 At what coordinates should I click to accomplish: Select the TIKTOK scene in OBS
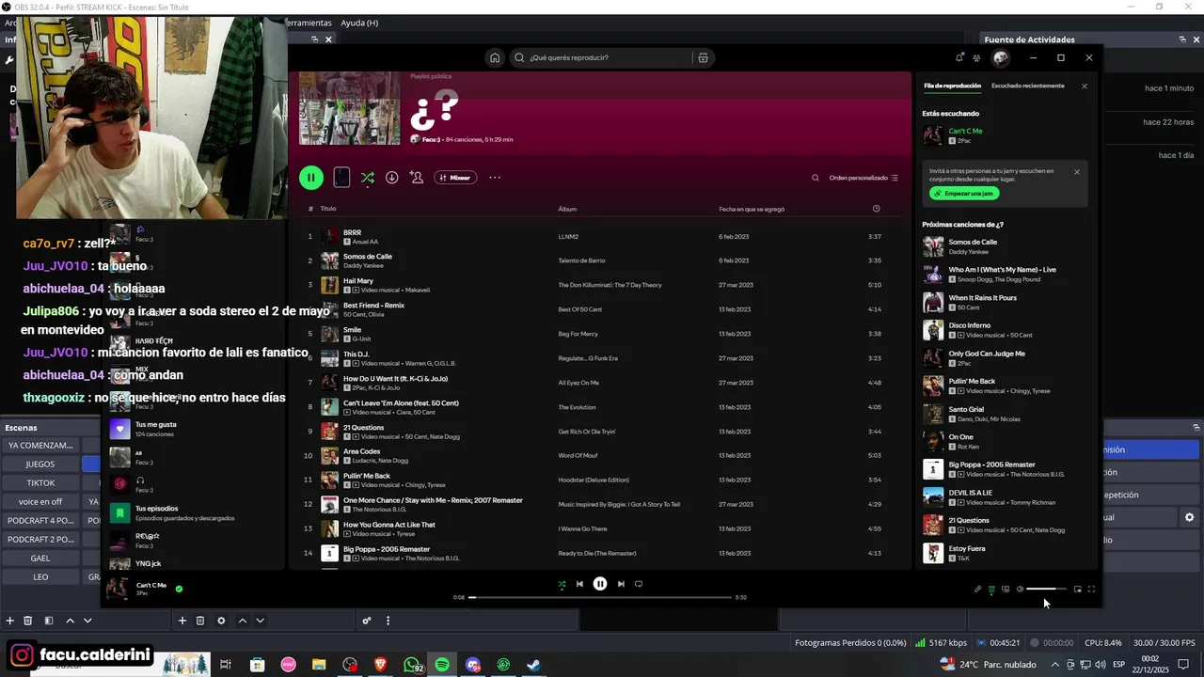(40, 482)
